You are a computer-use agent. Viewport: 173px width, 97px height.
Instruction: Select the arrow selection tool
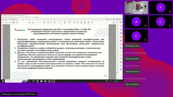click(x=44, y=22)
